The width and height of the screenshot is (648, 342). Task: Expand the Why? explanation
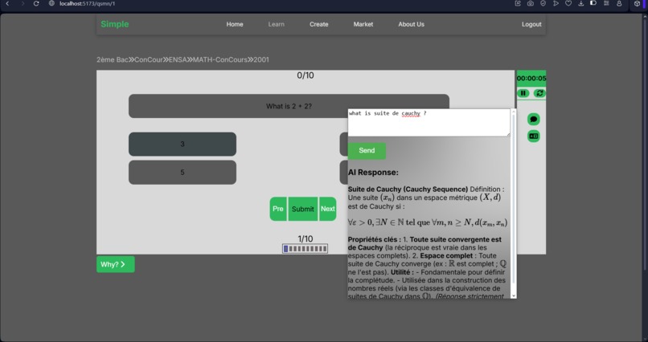(116, 264)
